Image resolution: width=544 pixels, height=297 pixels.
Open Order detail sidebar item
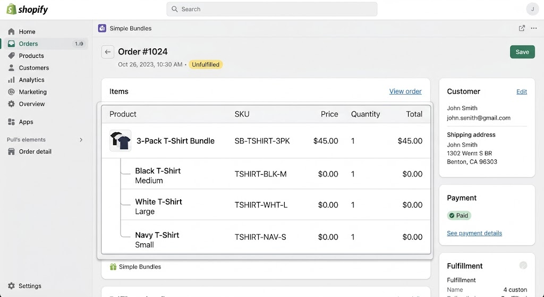click(x=35, y=151)
